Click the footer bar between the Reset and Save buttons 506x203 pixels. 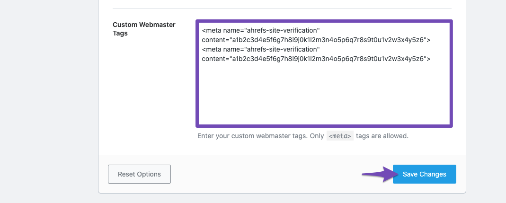click(282, 174)
